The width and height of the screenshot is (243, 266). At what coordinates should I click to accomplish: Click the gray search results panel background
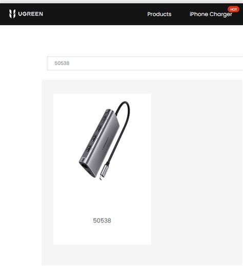tap(196, 171)
